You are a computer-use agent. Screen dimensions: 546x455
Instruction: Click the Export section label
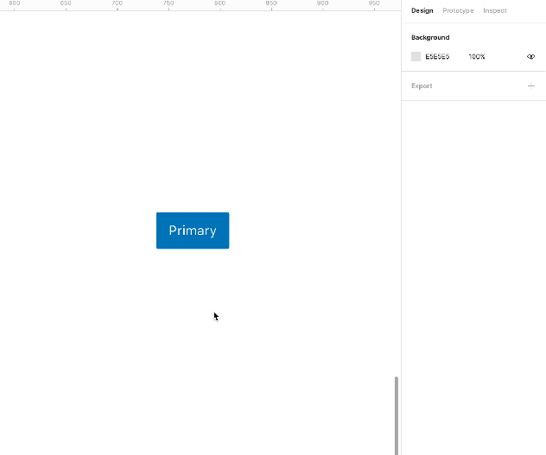click(x=422, y=86)
